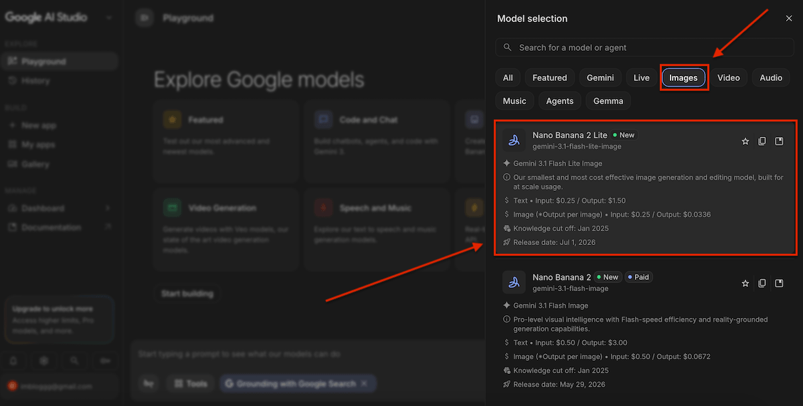This screenshot has width=803, height=406.
Task: Select the Live filter tab
Action: tap(641, 77)
